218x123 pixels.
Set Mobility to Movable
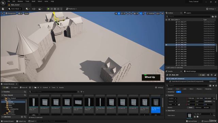pos(206,108)
